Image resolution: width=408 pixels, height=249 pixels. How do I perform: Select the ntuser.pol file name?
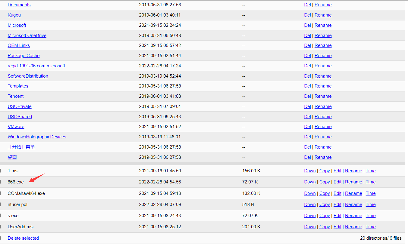pos(17,204)
